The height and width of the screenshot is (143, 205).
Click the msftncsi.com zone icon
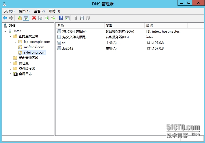20,47
